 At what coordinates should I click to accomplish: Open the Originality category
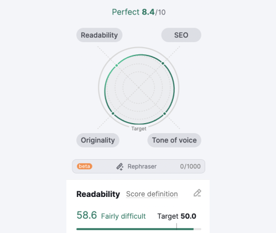(98, 140)
